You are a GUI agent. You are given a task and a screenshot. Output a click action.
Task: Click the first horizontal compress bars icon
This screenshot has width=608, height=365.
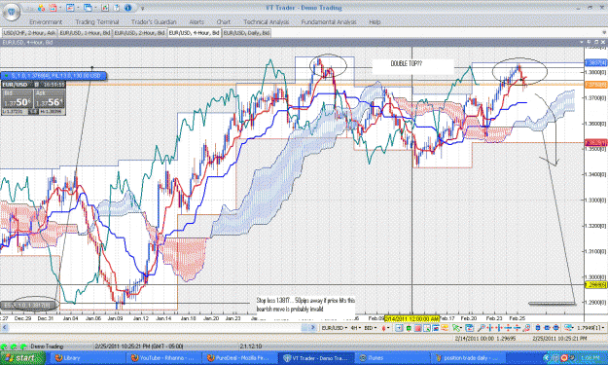tap(489, 328)
